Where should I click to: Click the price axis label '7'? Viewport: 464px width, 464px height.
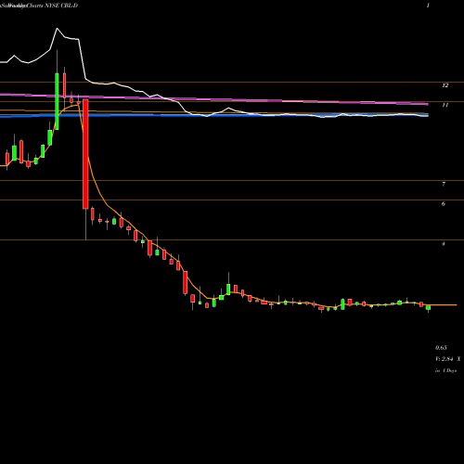pyautogui.click(x=444, y=184)
